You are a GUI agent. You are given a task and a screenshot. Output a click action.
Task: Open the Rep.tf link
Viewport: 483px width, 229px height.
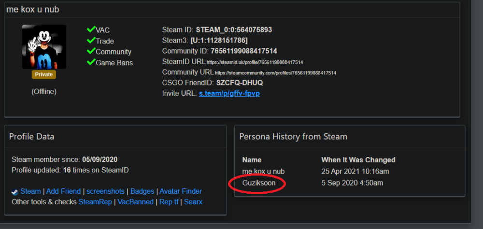pos(169,202)
